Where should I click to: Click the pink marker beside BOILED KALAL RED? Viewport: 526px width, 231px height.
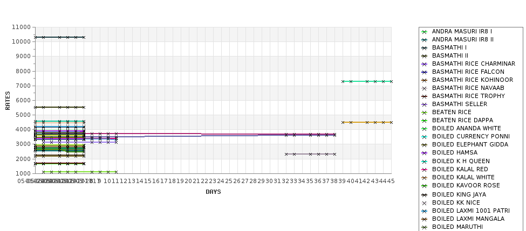[x=425, y=170]
